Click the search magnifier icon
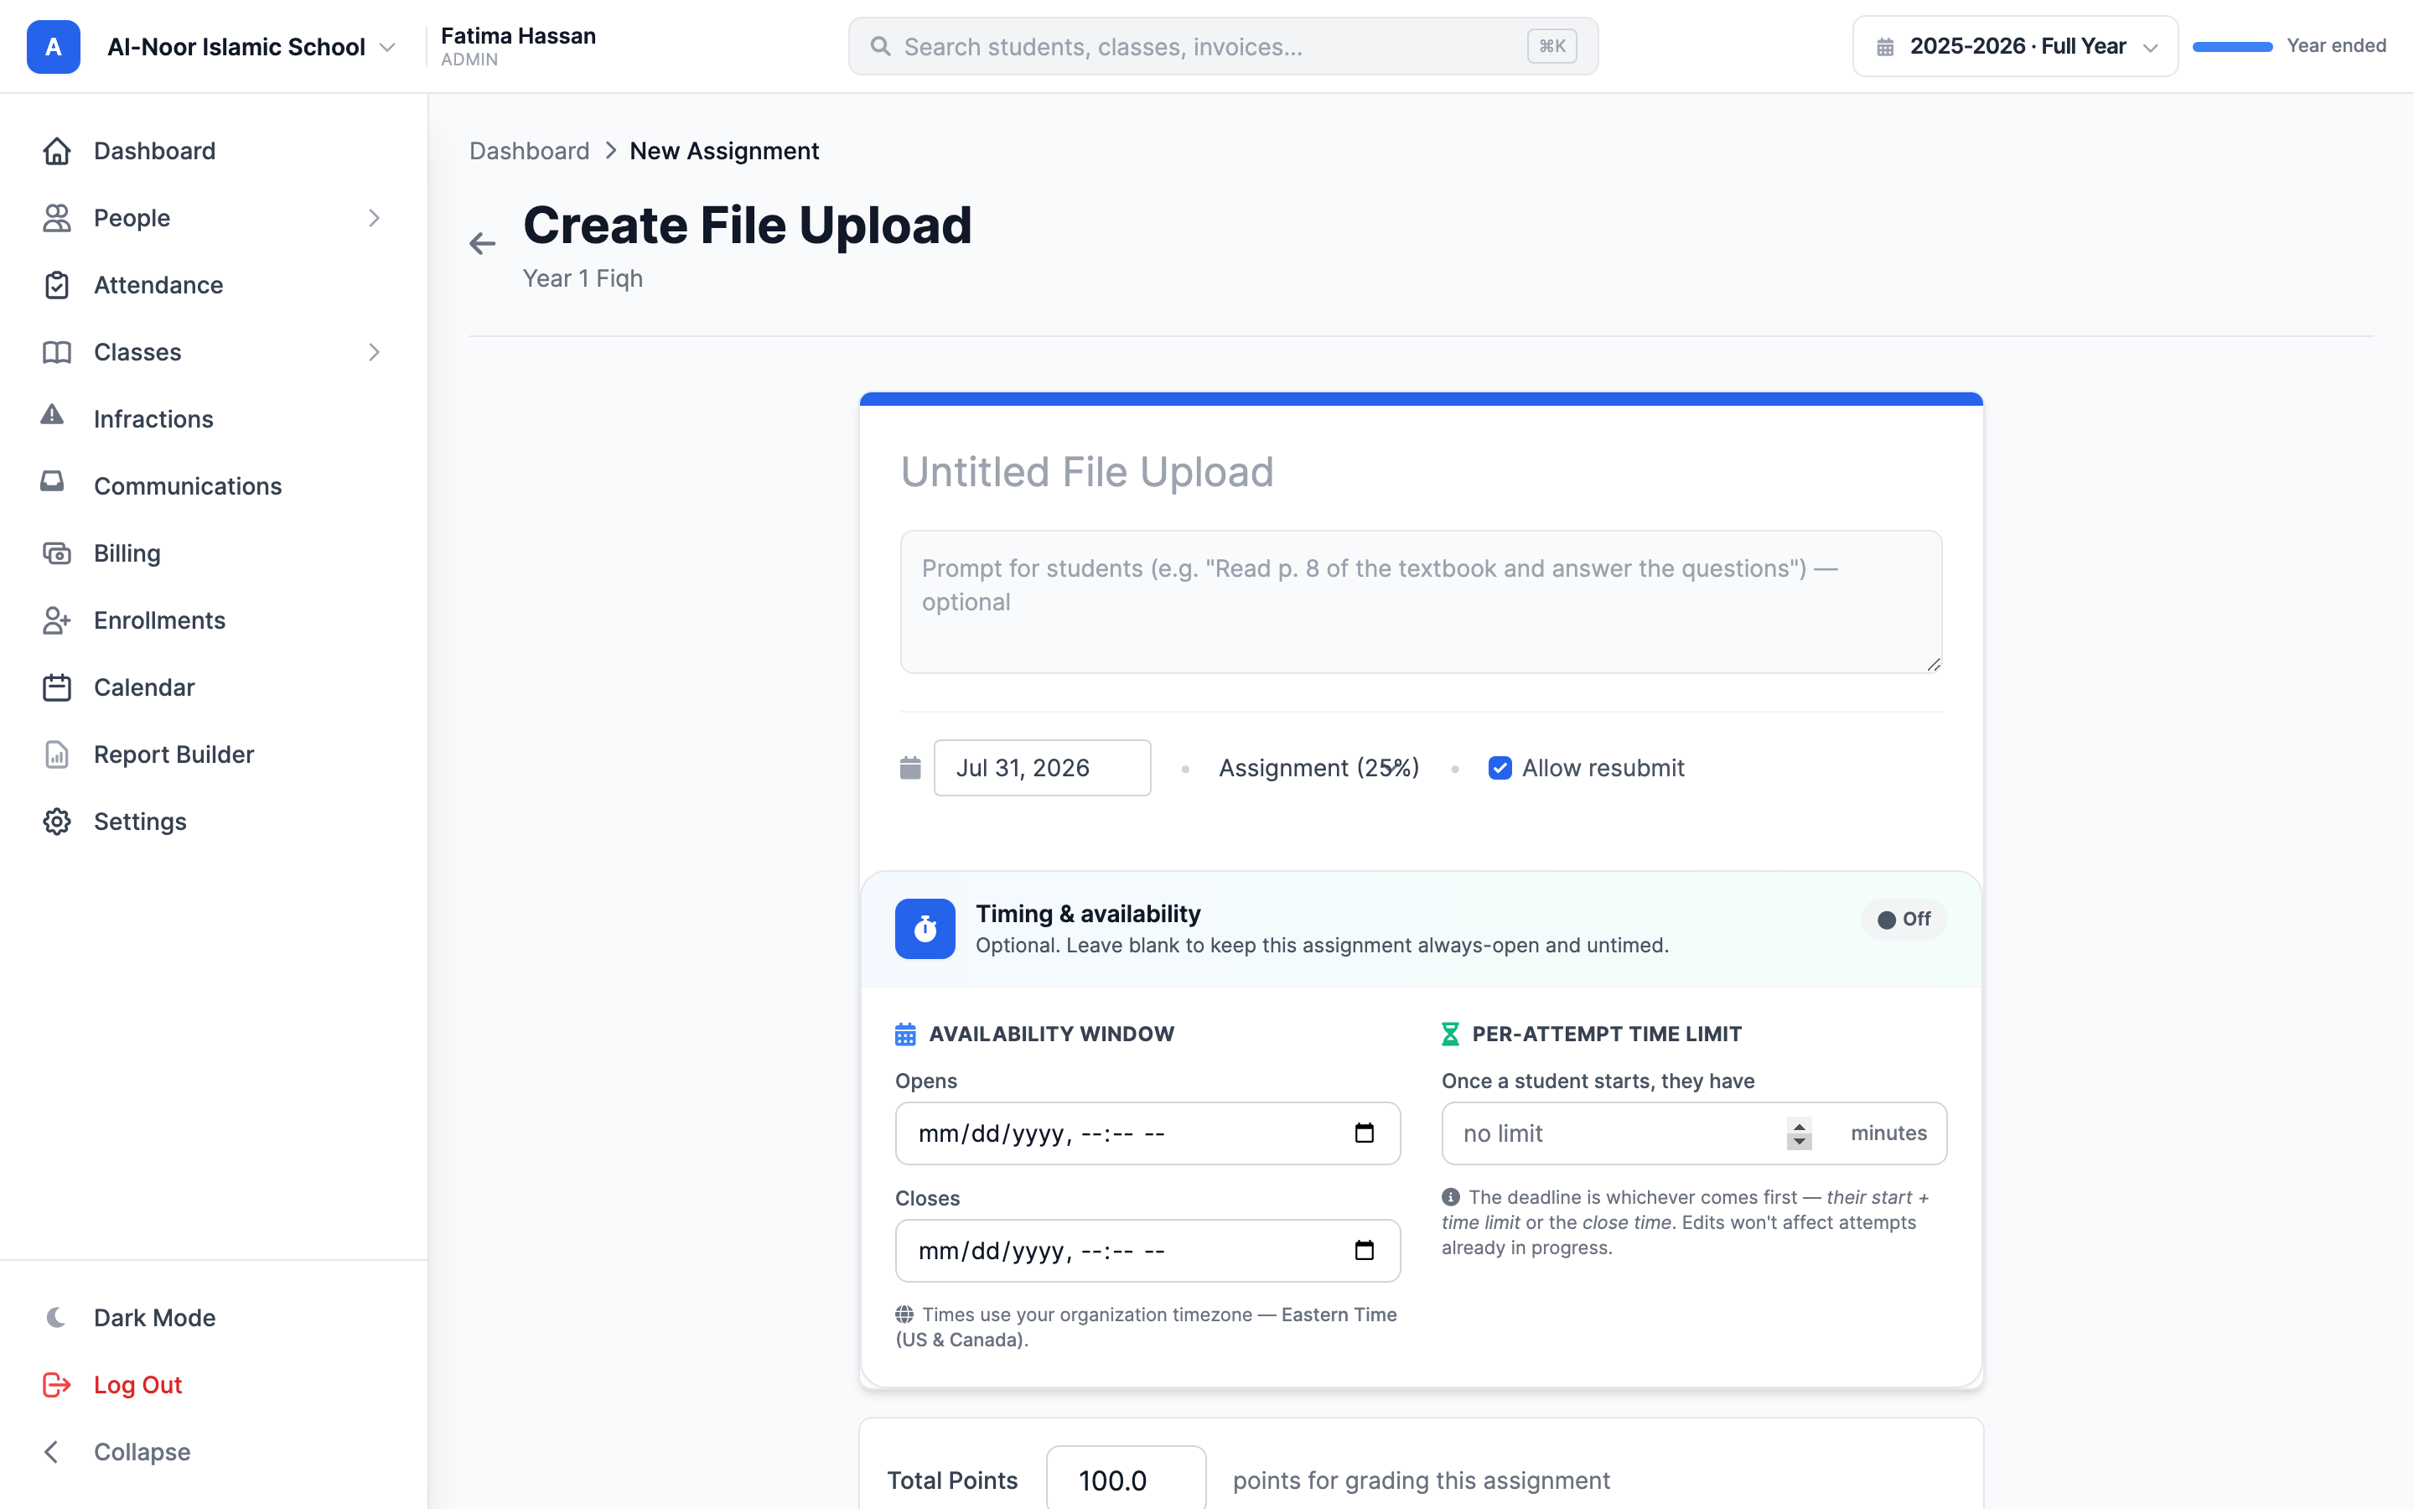This screenshot has width=2414, height=1509. point(880,46)
